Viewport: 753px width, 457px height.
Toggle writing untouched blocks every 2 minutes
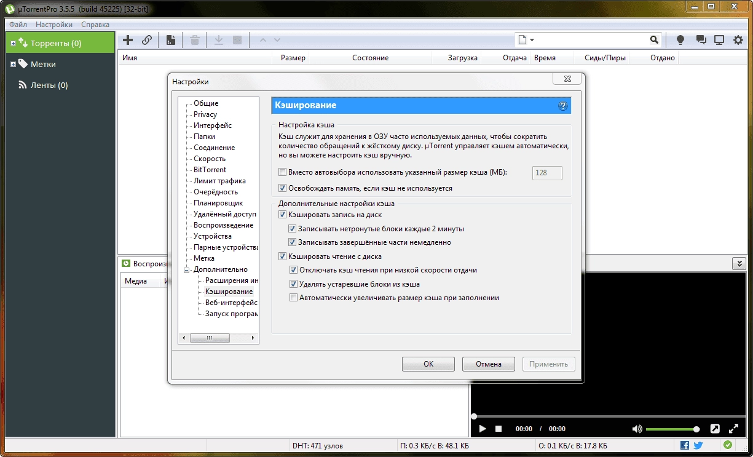tap(293, 229)
